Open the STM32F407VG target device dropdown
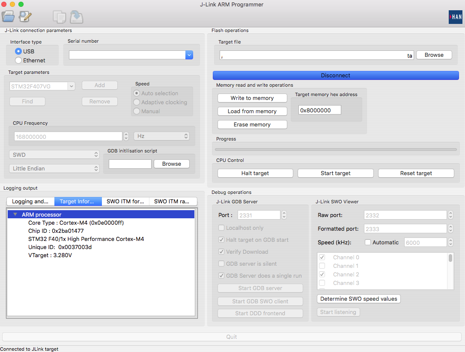The image size is (465, 352). point(71,86)
